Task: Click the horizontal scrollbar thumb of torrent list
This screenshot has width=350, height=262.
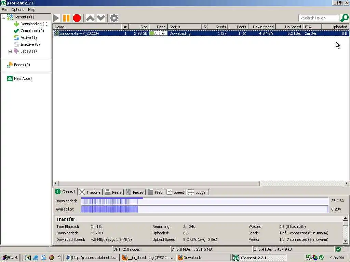Action: tap(159, 183)
